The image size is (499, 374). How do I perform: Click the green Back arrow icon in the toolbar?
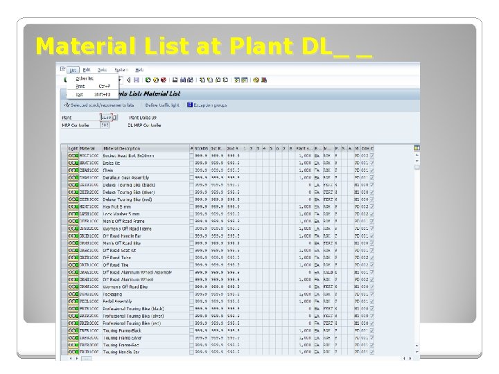[148, 80]
